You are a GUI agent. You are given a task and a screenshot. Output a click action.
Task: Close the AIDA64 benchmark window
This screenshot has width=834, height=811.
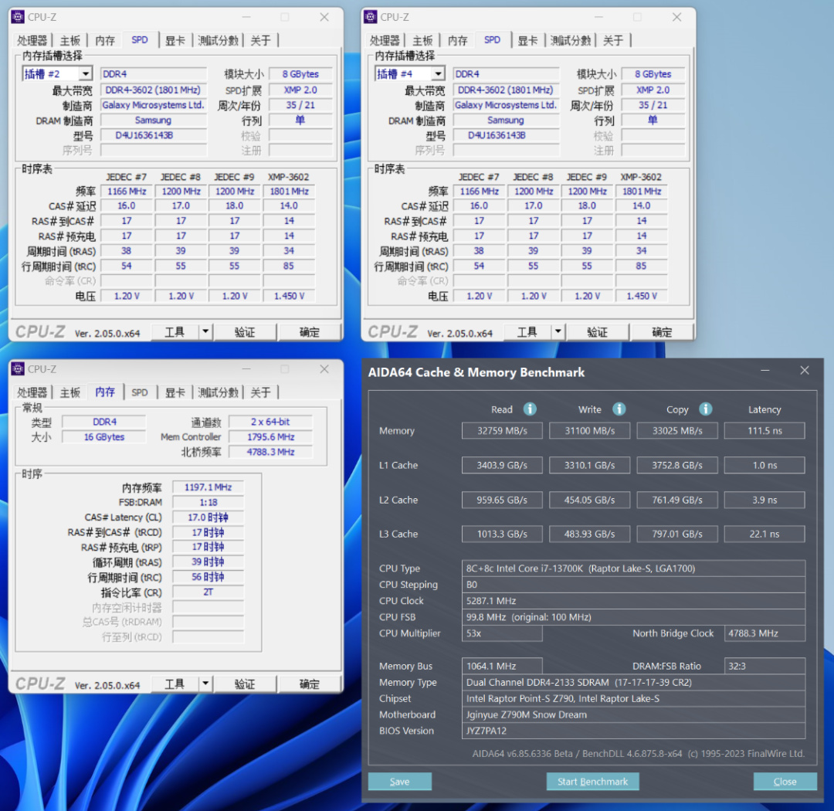click(x=805, y=371)
